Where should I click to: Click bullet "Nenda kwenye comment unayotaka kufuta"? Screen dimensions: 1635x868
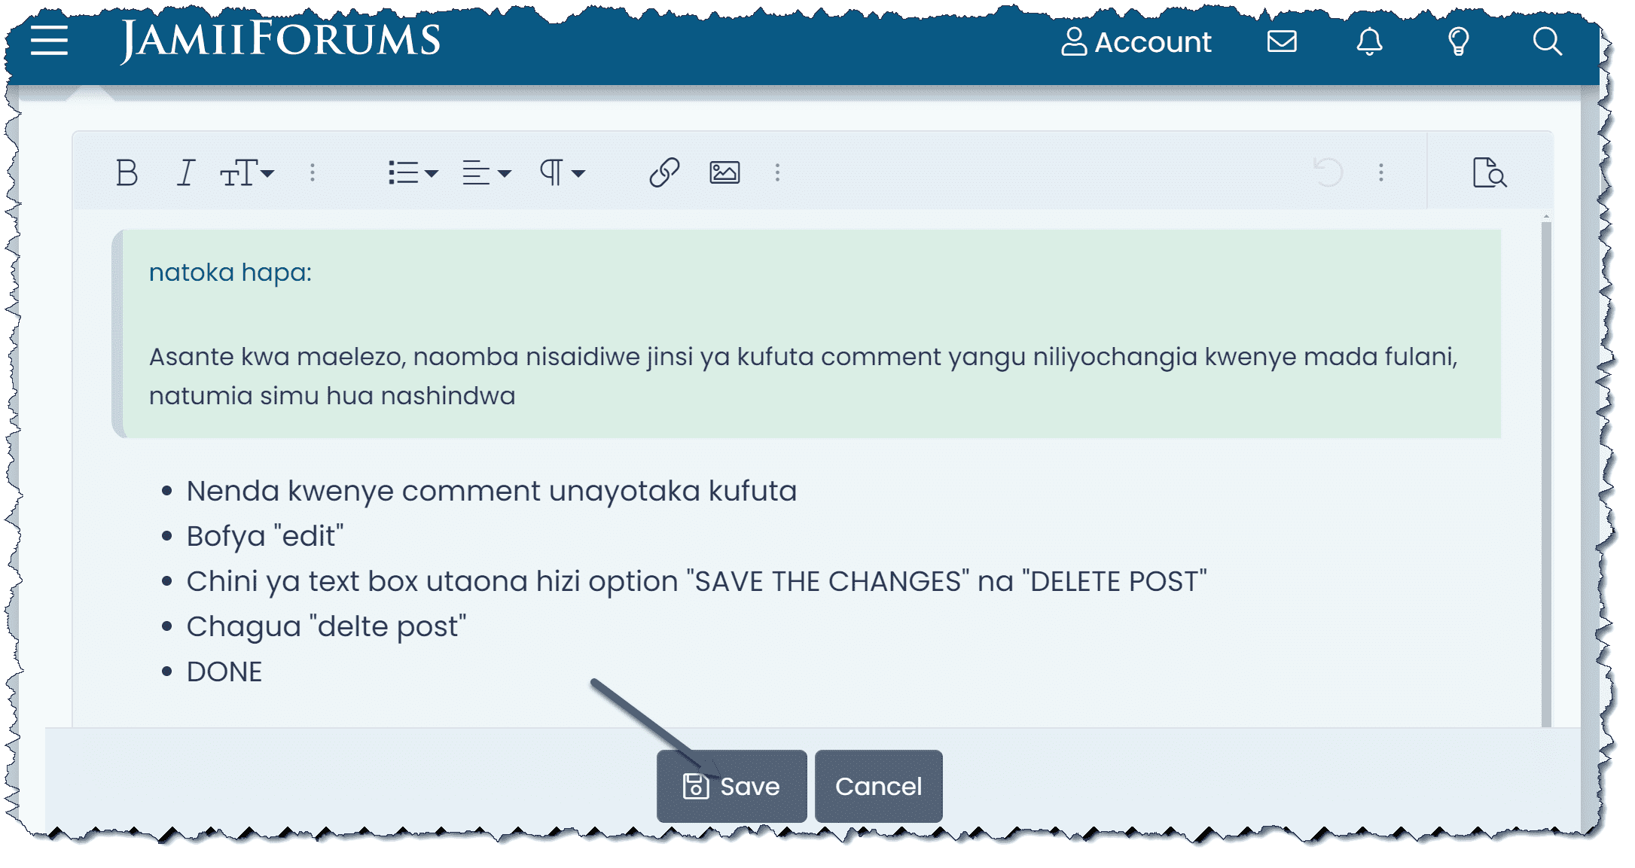(x=492, y=491)
